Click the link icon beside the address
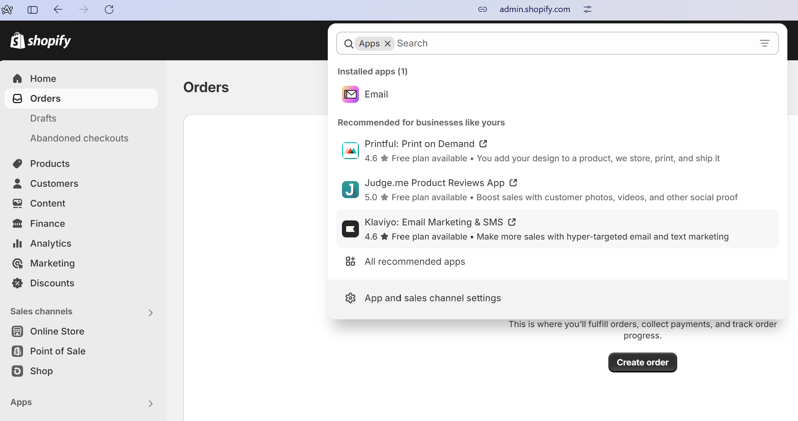The image size is (798, 421). click(x=483, y=10)
